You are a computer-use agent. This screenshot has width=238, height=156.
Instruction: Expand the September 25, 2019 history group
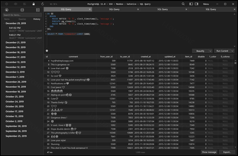pyautogui.click(x=16, y=136)
